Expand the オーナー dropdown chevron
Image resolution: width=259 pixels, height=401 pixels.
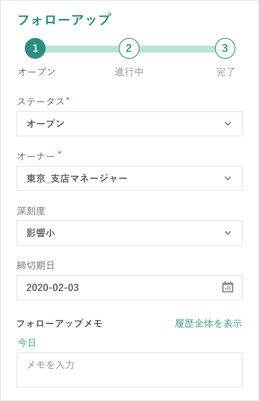point(228,178)
